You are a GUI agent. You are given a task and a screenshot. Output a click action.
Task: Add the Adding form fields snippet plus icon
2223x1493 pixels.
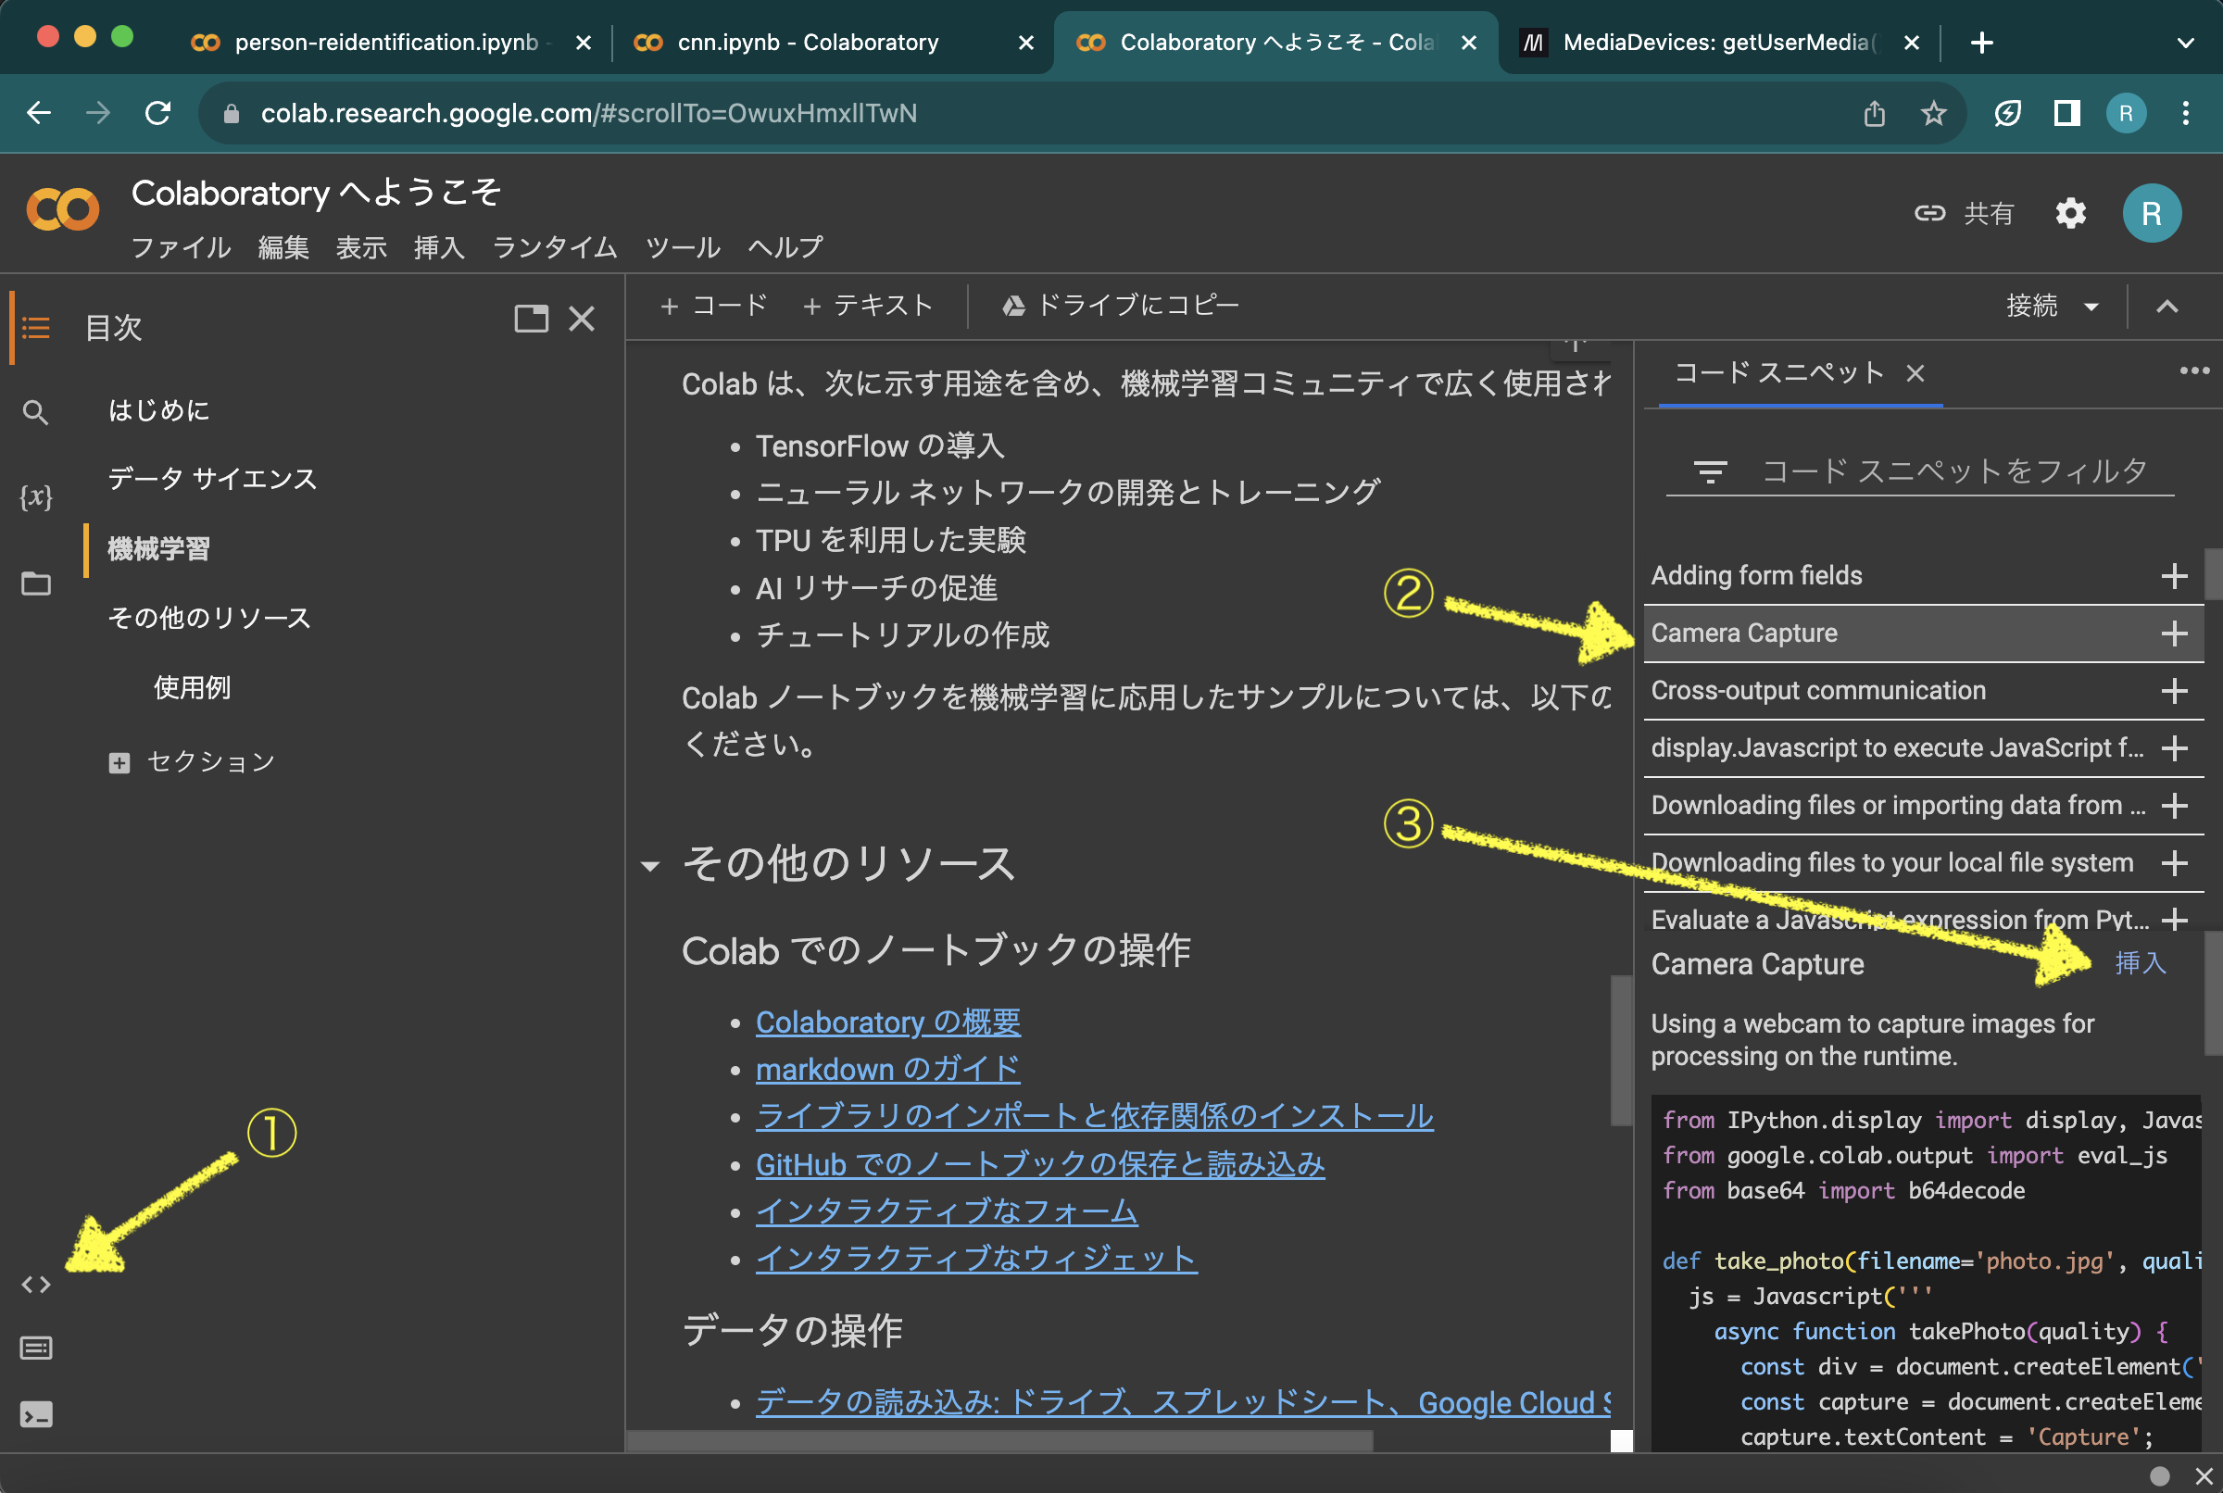pyautogui.click(x=2176, y=575)
